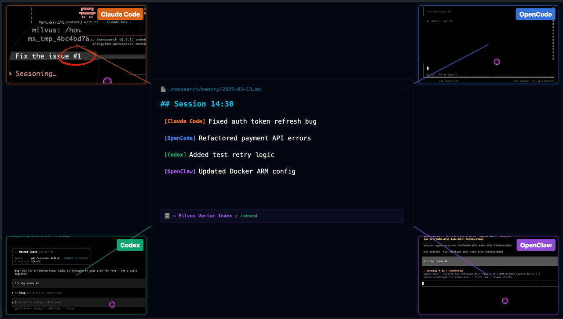Click the '## Session 14:30' heading

coord(197,104)
